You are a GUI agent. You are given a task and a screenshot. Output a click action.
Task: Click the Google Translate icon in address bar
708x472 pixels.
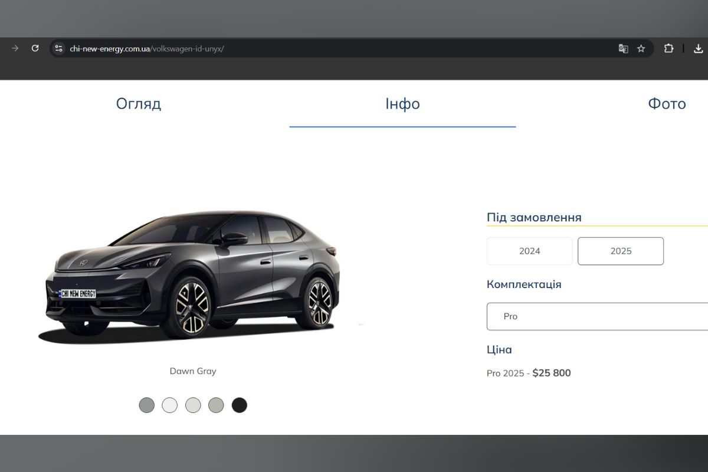click(623, 49)
